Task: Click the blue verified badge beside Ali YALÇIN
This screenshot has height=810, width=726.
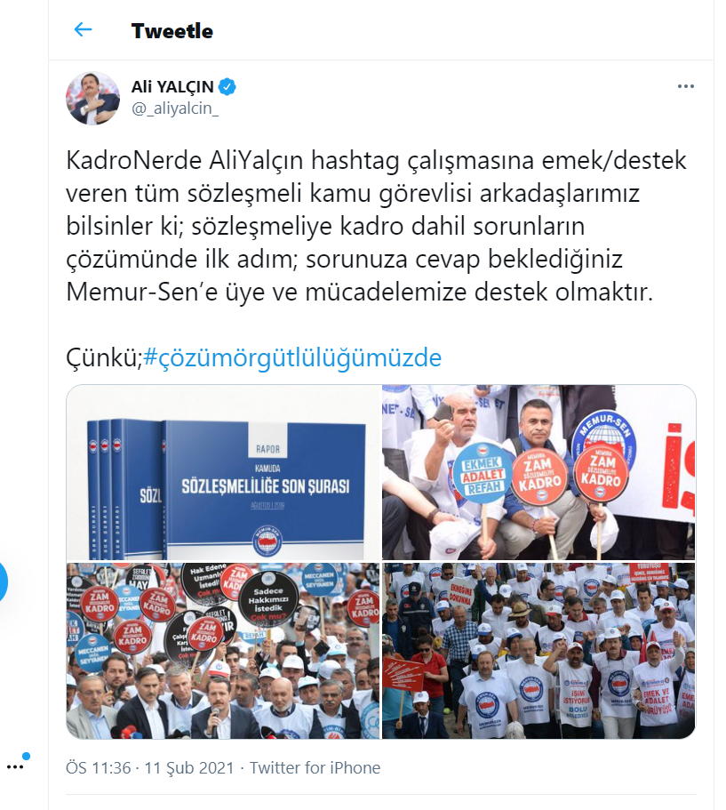Action: point(227,87)
